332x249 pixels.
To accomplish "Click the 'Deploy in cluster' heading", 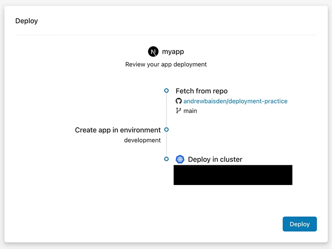I will [215, 160].
